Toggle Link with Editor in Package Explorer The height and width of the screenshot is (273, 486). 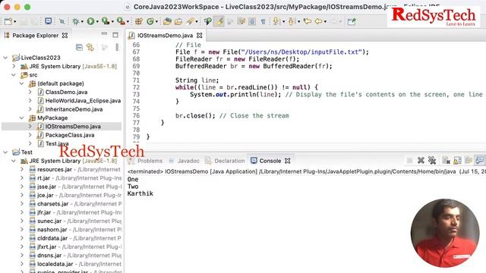coord(90,47)
